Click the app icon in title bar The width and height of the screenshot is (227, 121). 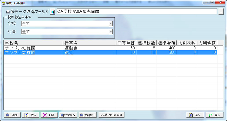pyautogui.click(x=3, y=3)
